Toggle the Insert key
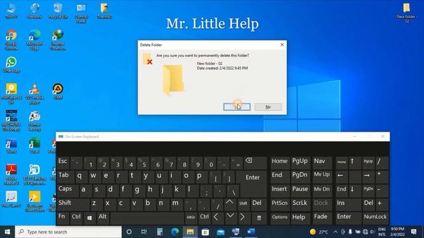Viewport: 424px width, 238px height. coord(280,190)
